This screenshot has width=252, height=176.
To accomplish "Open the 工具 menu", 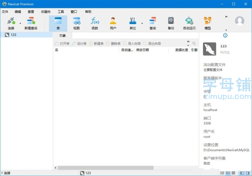I will [60, 12].
